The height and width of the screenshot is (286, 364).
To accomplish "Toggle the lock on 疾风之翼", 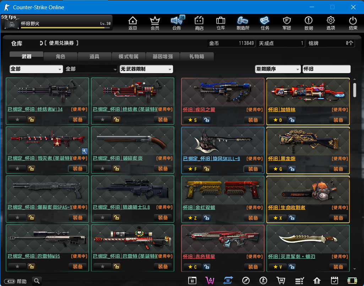I will point(206,120).
